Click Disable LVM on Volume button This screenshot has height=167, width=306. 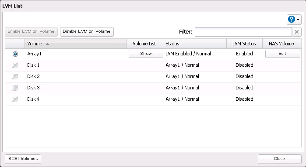tap(87, 32)
